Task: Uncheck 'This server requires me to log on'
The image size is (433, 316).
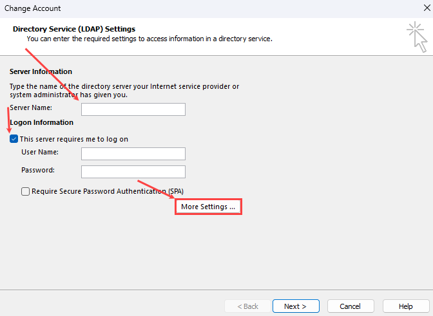Action: point(14,139)
